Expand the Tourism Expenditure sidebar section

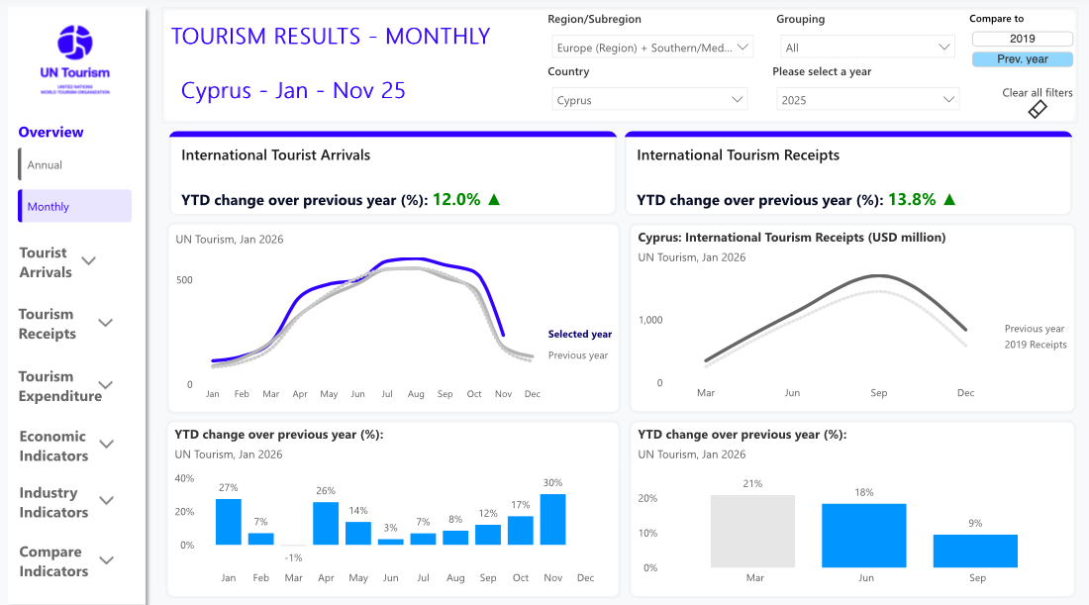coord(105,385)
